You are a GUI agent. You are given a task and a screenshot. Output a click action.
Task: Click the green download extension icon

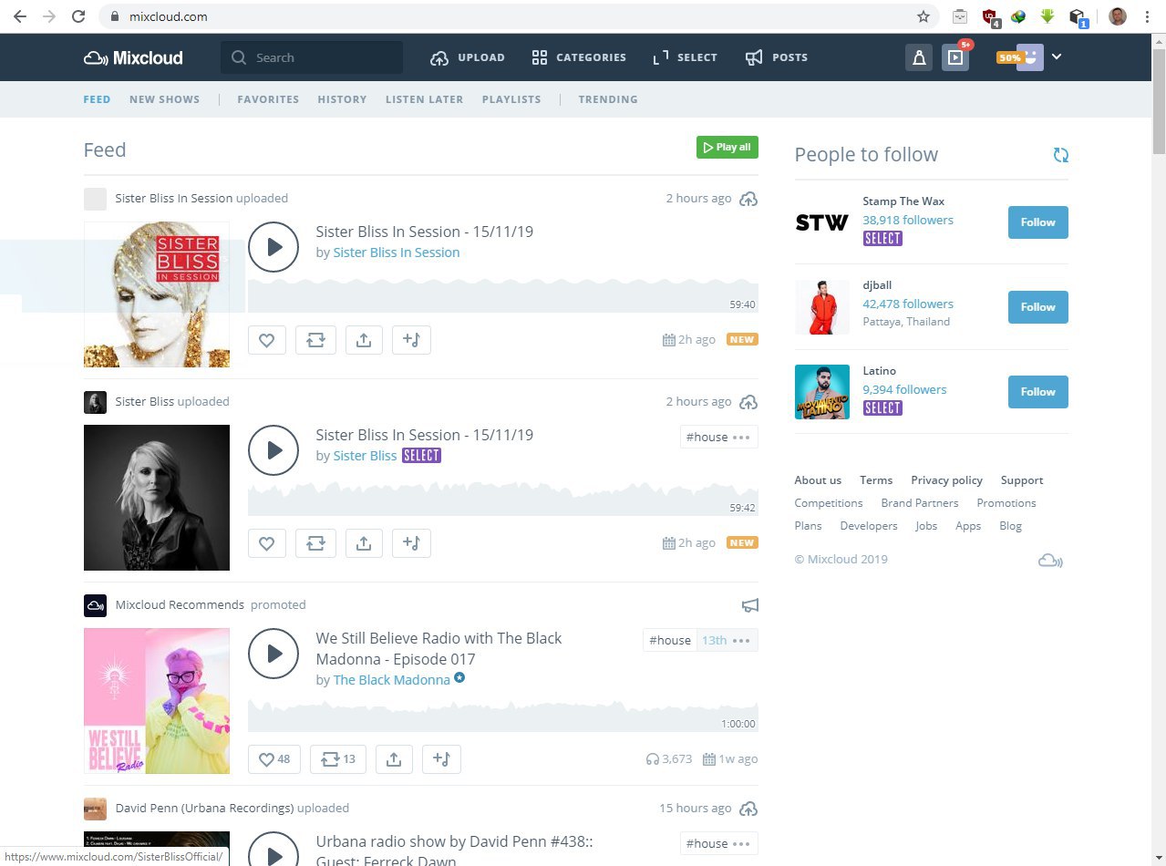tap(1048, 16)
